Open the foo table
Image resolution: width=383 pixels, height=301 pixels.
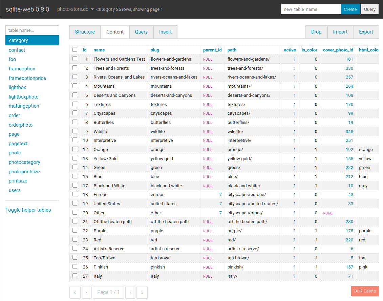(12, 59)
